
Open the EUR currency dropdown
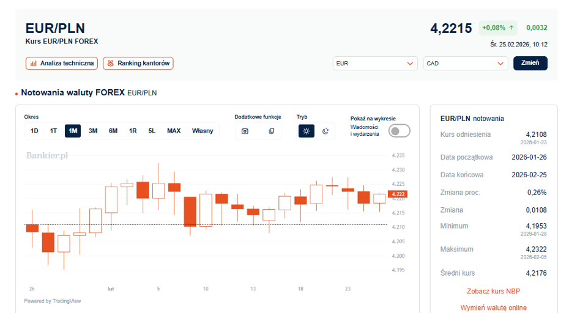[375, 63]
